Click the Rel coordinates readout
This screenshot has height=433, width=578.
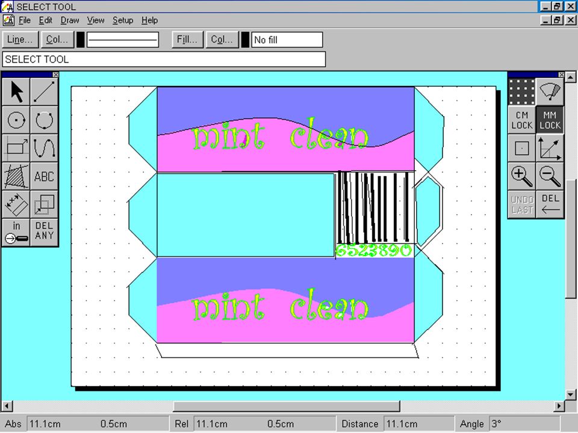[x=265, y=424]
